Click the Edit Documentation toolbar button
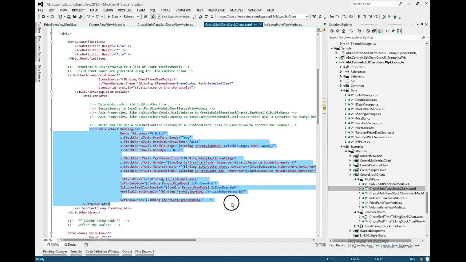The image size is (466, 262). click(x=173, y=17)
